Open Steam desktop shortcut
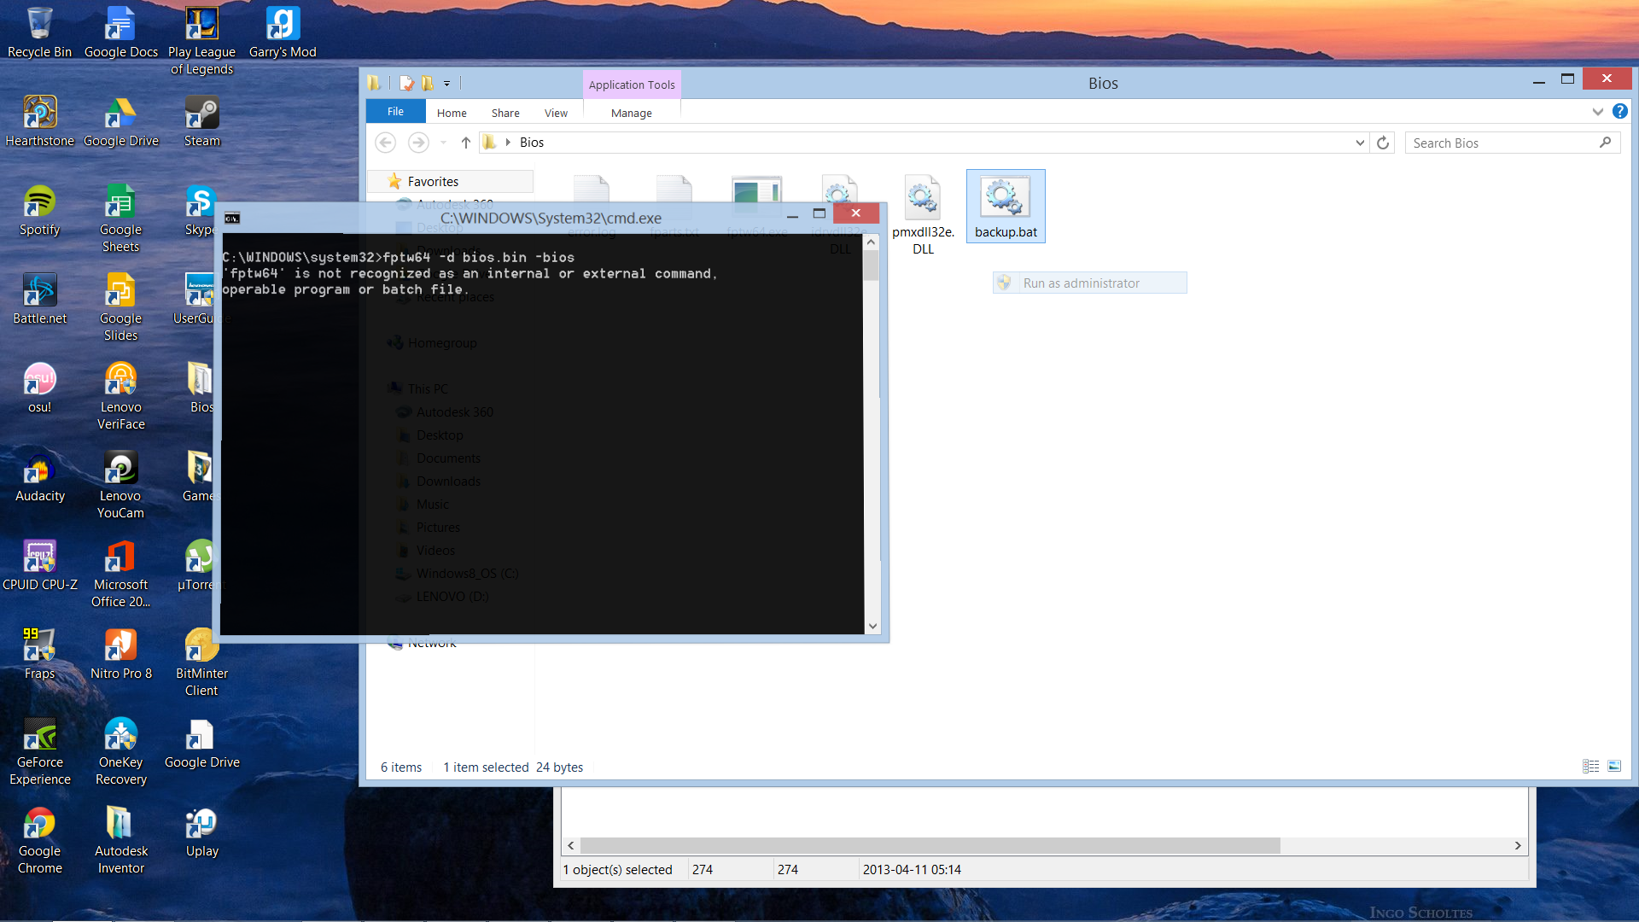Image resolution: width=1639 pixels, height=922 pixels. click(x=201, y=121)
